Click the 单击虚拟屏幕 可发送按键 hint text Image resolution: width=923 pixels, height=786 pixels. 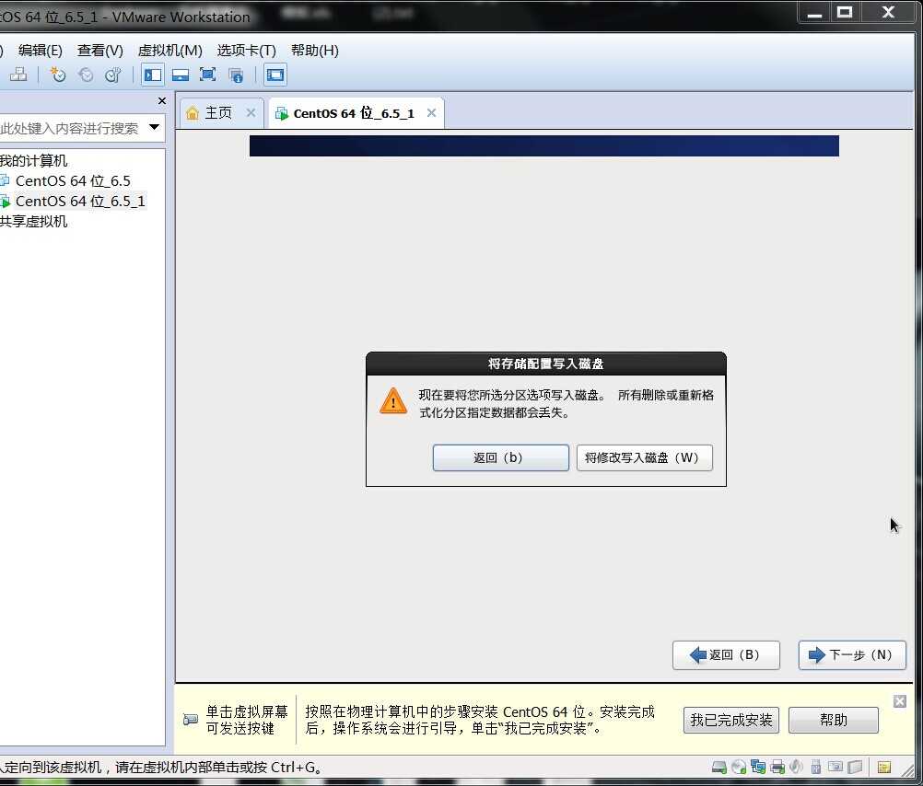[247, 720]
